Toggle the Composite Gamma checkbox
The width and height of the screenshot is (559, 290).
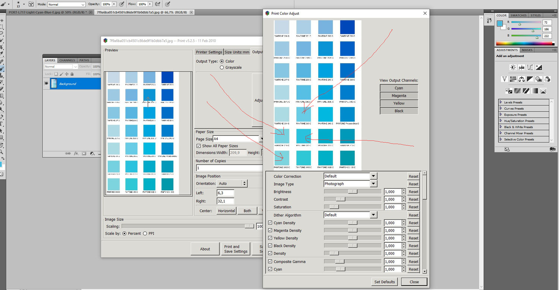270,261
